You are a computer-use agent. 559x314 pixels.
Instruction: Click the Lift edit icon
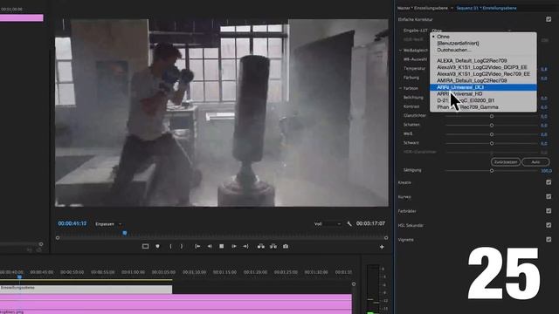[x=261, y=246]
